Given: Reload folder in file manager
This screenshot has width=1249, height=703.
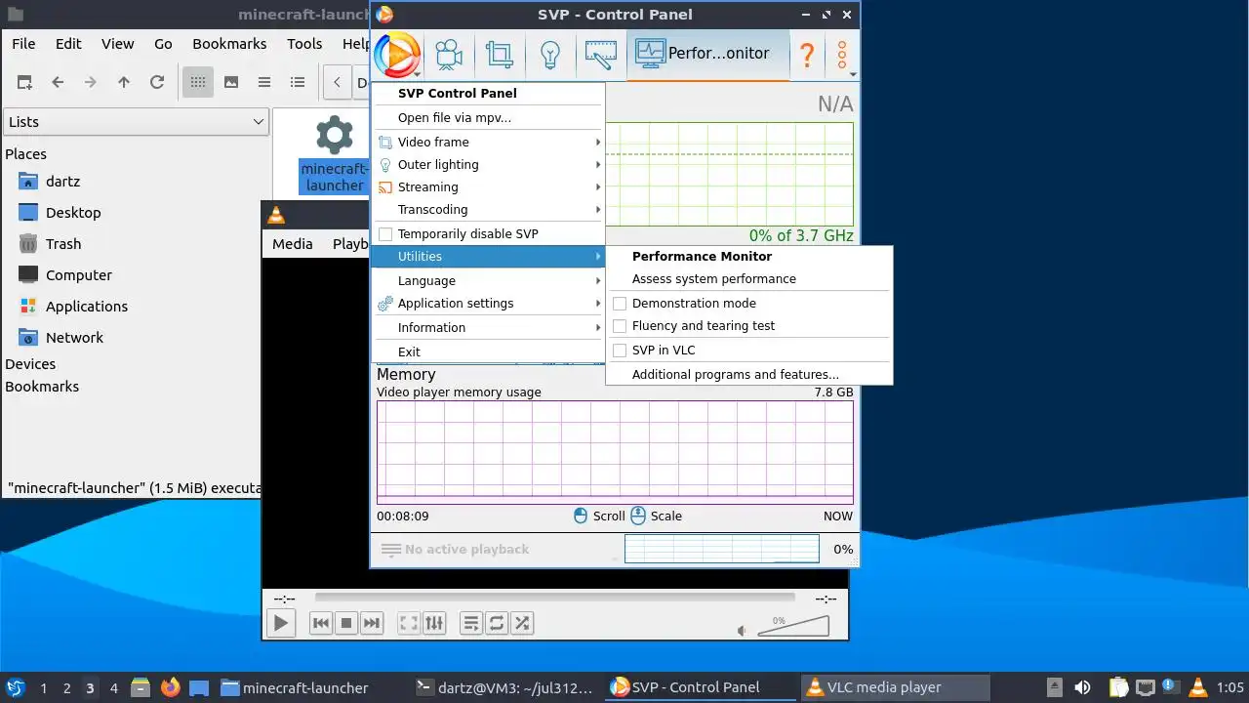Looking at the screenshot, I should coord(157,82).
